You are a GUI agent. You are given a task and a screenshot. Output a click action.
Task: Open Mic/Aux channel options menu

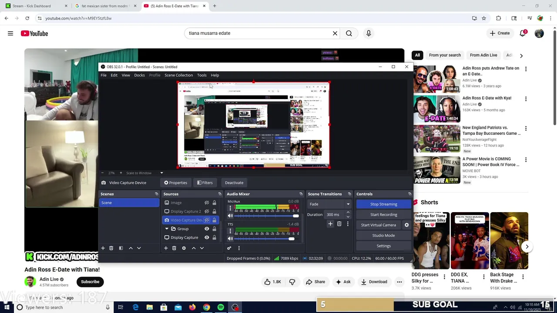click(x=231, y=208)
